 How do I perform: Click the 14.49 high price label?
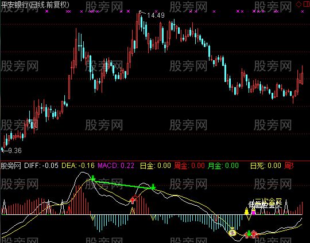(x=156, y=15)
